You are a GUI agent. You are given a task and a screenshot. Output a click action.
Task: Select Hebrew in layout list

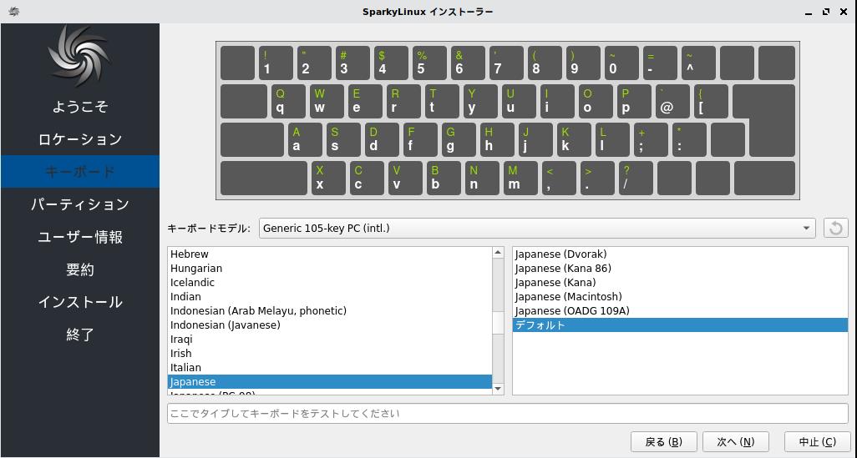click(x=330, y=254)
